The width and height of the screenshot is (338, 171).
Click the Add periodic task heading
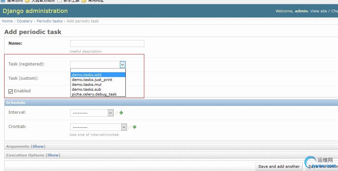coord(33,32)
